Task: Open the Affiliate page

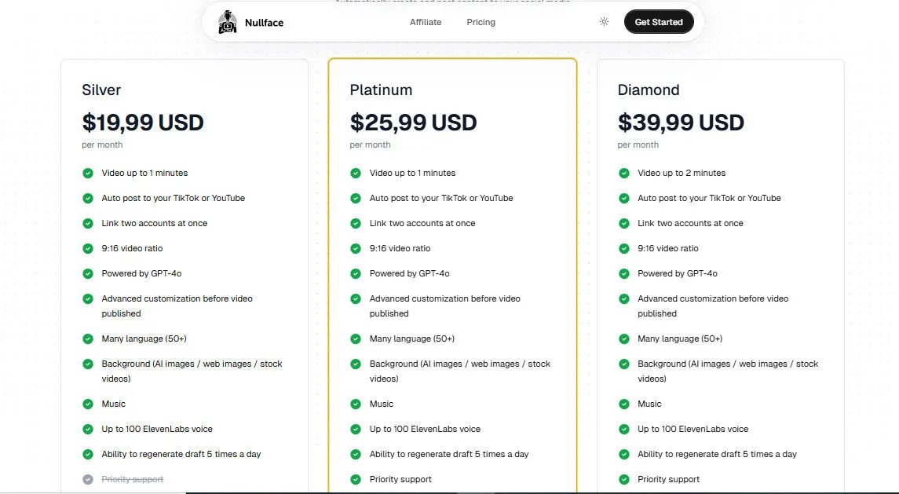Action: pos(426,22)
